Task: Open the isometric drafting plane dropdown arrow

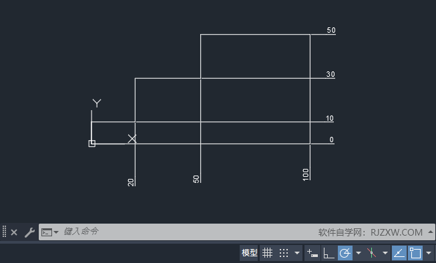Action: point(385,253)
